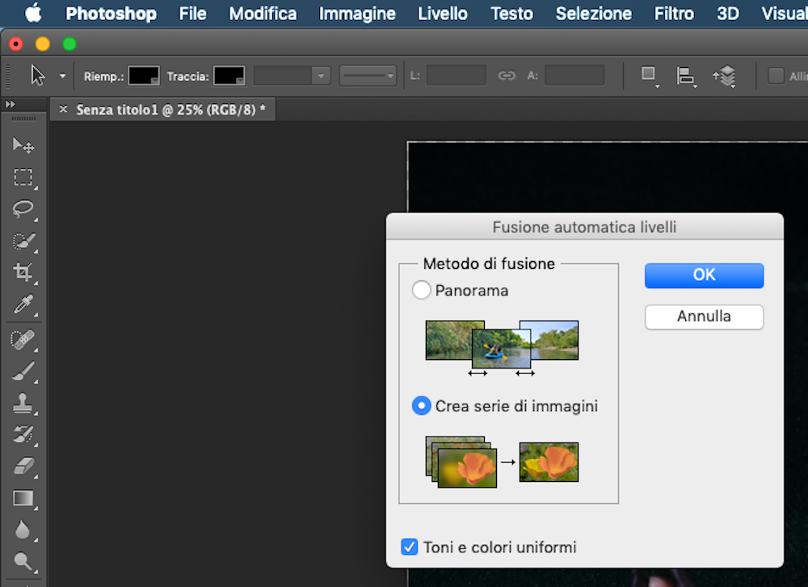Select the Gradient tool
808x587 pixels.
coord(23,498)
